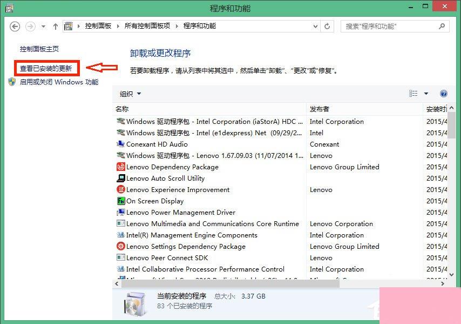Select Intel Collaborative Processor Performance Control icon

coord(120,269)
